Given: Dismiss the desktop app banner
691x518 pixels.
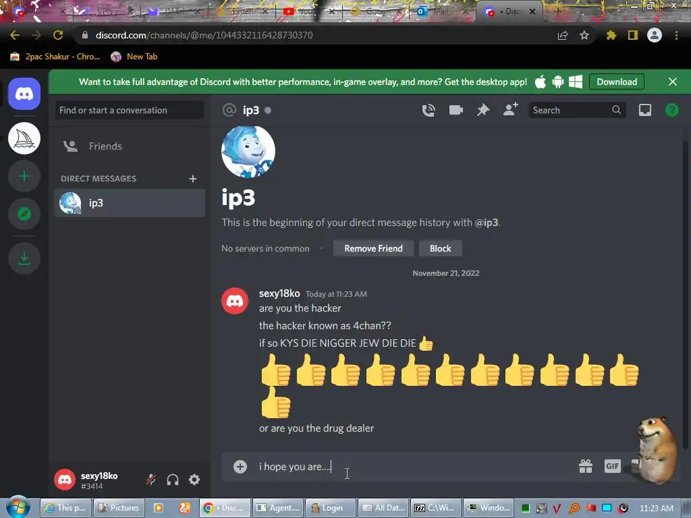Looking at the screenshot, I should (673, 82).
